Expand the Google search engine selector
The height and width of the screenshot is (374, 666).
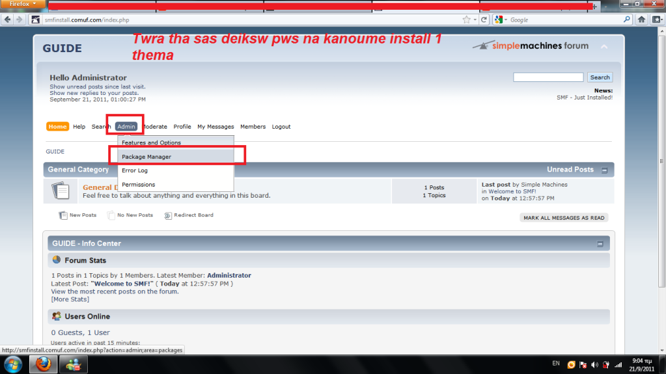coord(502,20)
